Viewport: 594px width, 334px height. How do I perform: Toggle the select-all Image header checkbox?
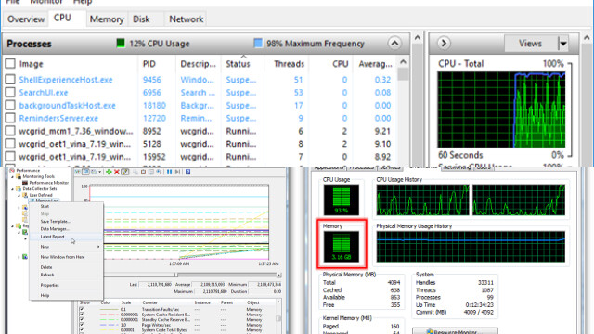click(10, 64)
